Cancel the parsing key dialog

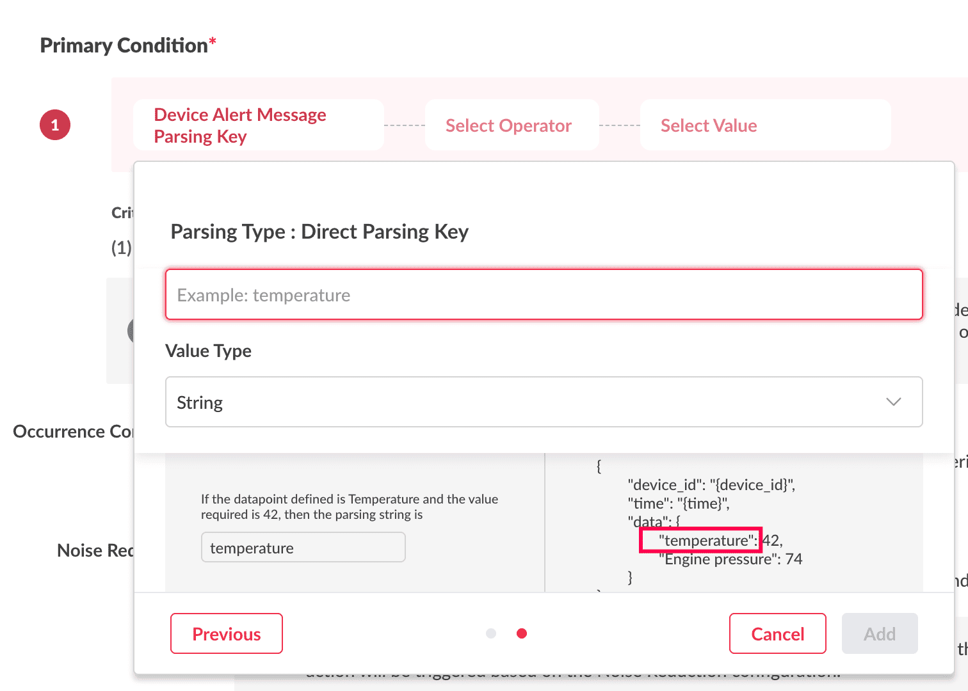click(x=777, y=634)
